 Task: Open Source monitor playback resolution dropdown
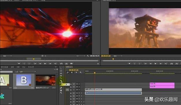pyautogui.click(x=81, y=56)
